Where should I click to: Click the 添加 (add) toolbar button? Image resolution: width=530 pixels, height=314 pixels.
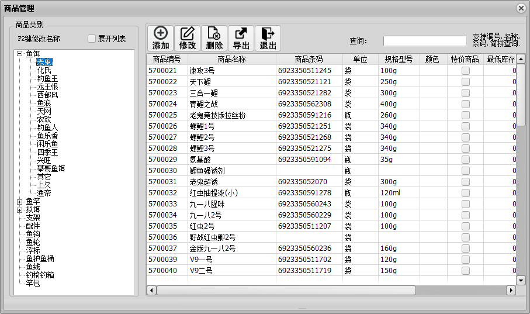point(161,38)
